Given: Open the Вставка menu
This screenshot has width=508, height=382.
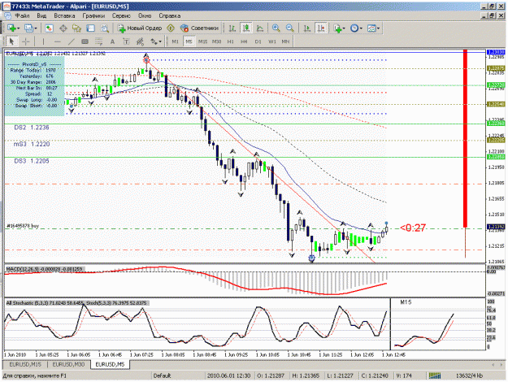Looking at the screenshot, I should pyautogui.click(x=64, y=16).
